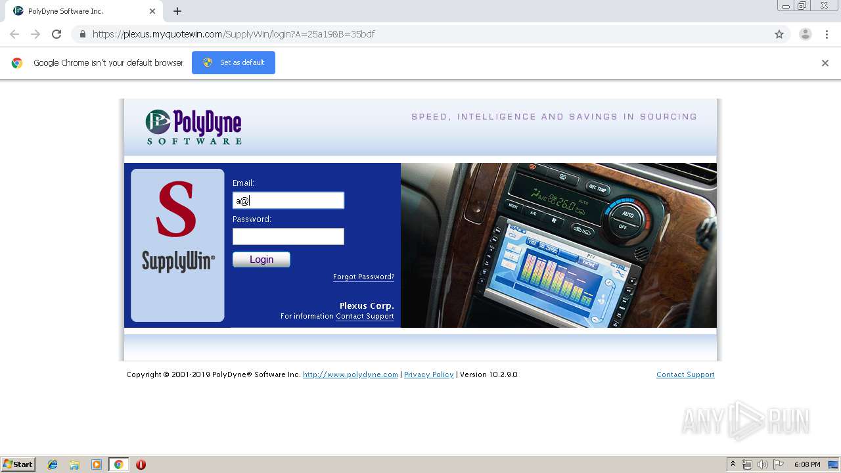Screen dimensions: 841x473
Task: Click the Login button
Action: 261,259
